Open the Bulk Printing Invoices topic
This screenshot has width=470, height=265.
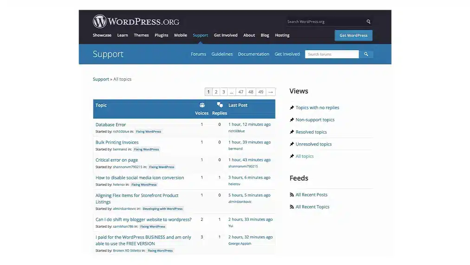click(x=117, y=142)
